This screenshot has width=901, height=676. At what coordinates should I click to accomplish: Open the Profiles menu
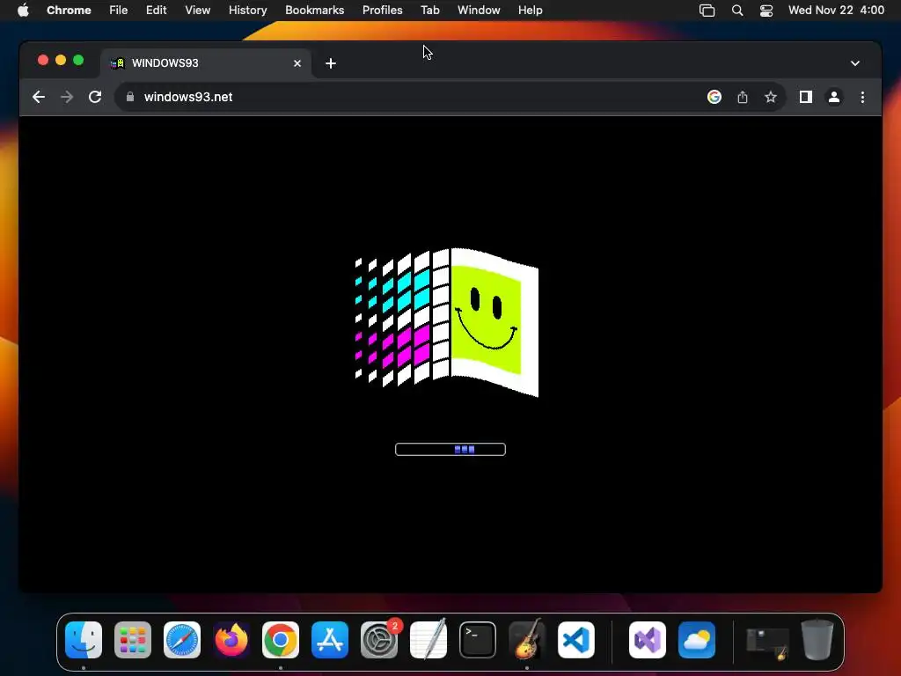click(382, 10)
